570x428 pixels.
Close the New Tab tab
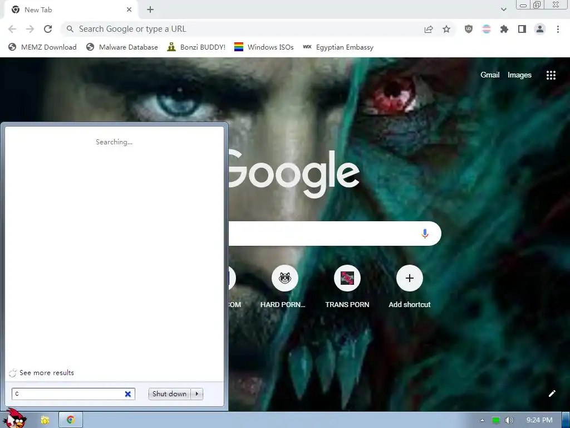(129, 10)
